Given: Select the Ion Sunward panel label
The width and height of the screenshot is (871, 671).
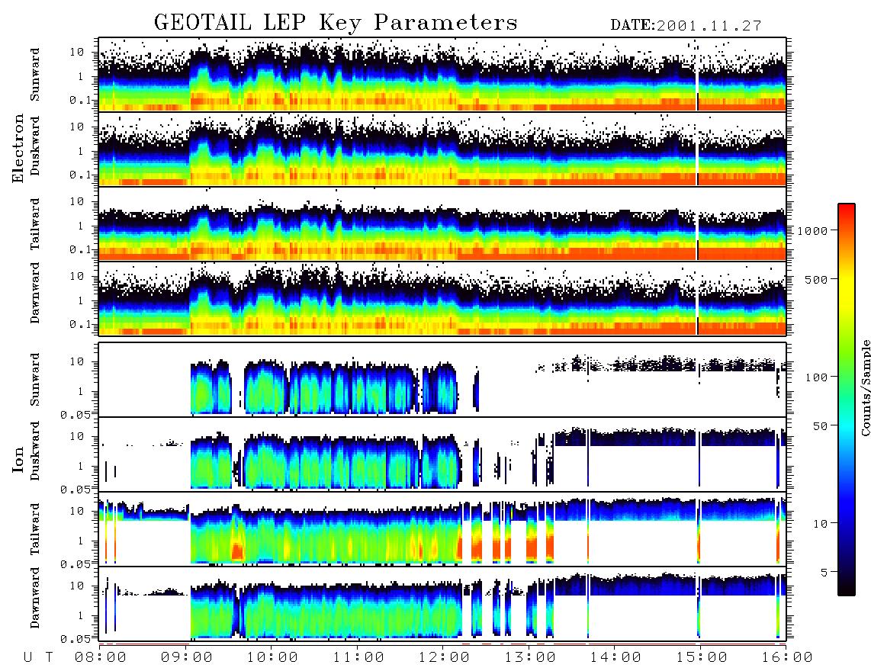Looking at the screenshot, I should pos(35,380).
